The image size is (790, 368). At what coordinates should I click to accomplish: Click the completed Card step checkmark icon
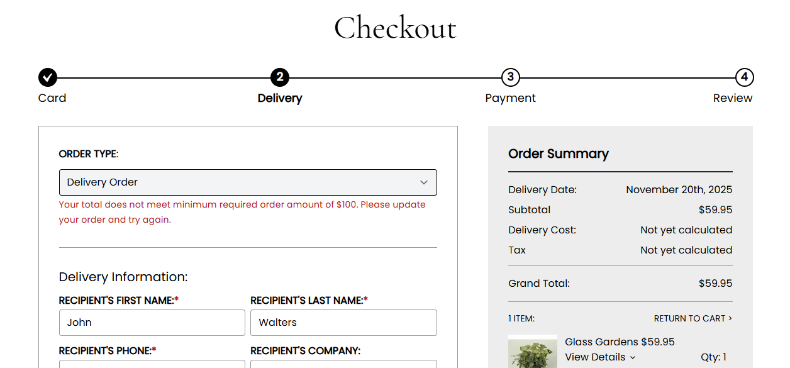coord(48,78)
